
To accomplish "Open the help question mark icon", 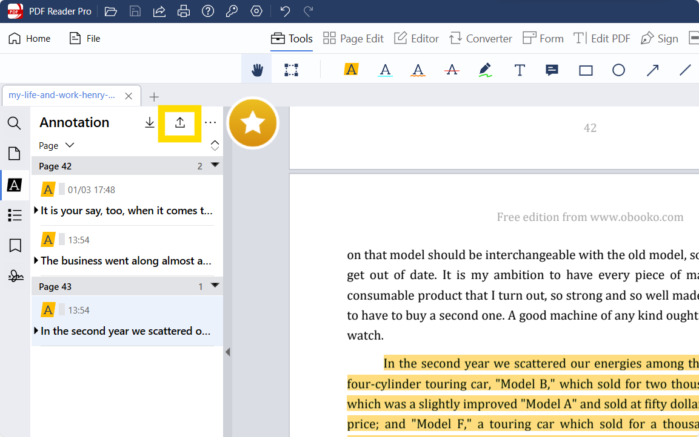I will (x=208, y=11).
